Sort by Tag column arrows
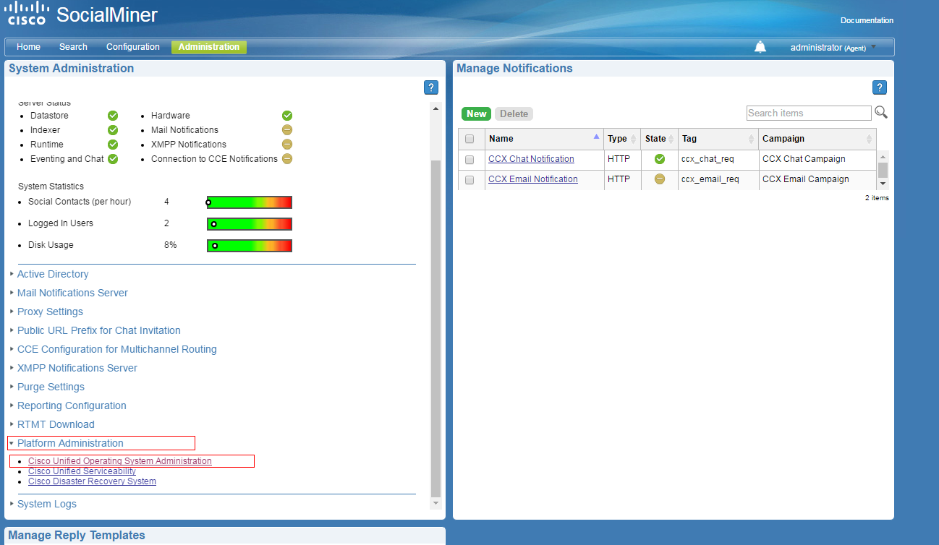The height and width of the screenshot is (545, 939). pyautogui.click(x=751, y=139)
